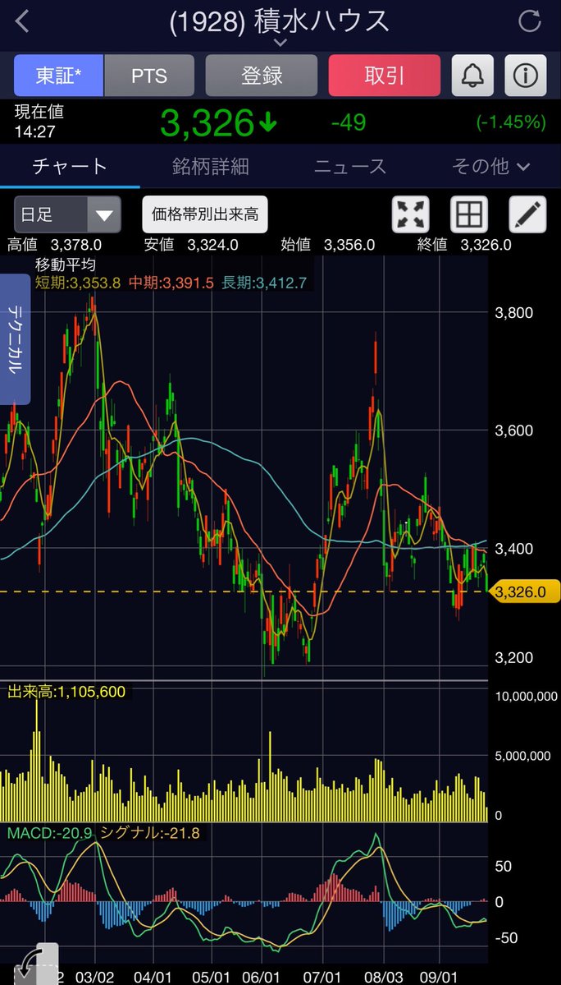Tap the -49 price change value
Screen dimensions: 561x985
pos(349,122)
